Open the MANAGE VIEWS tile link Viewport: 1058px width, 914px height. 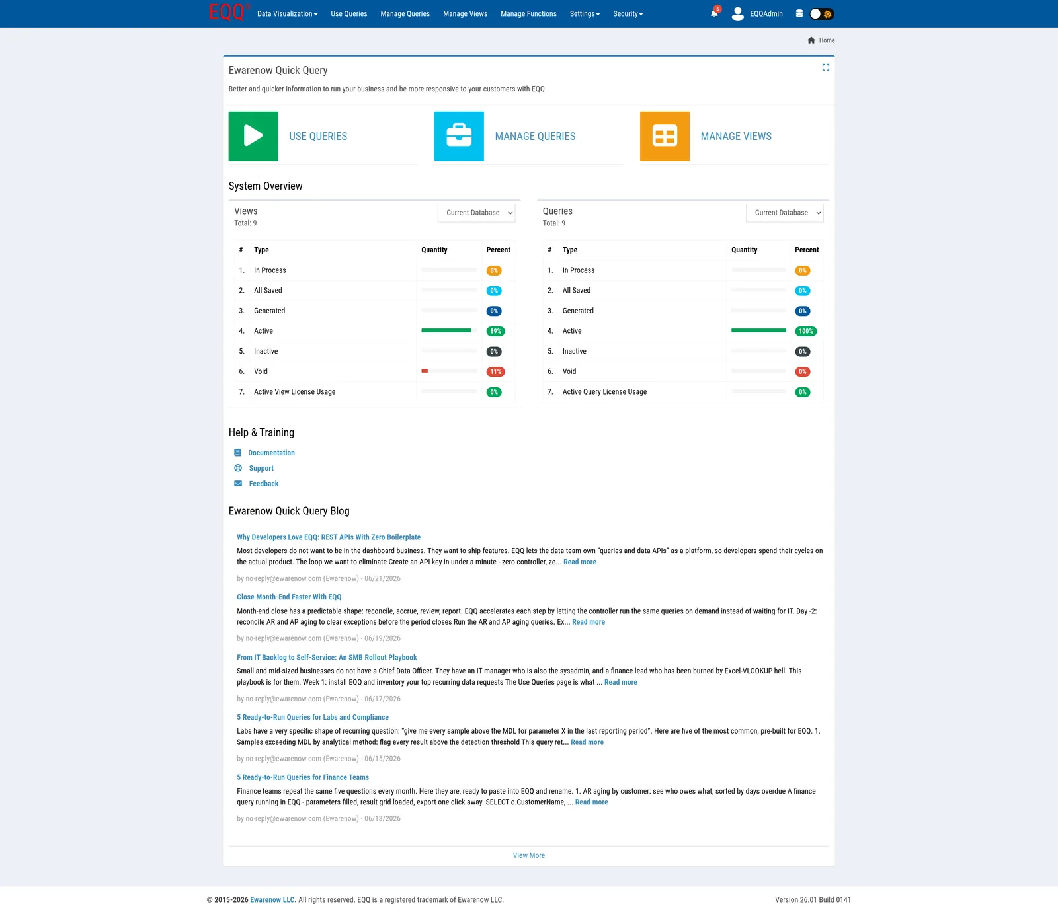(736, 136)
